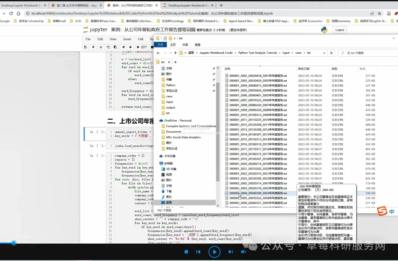Click the video player's play button

pyautogui.click(x=214, y=252)
